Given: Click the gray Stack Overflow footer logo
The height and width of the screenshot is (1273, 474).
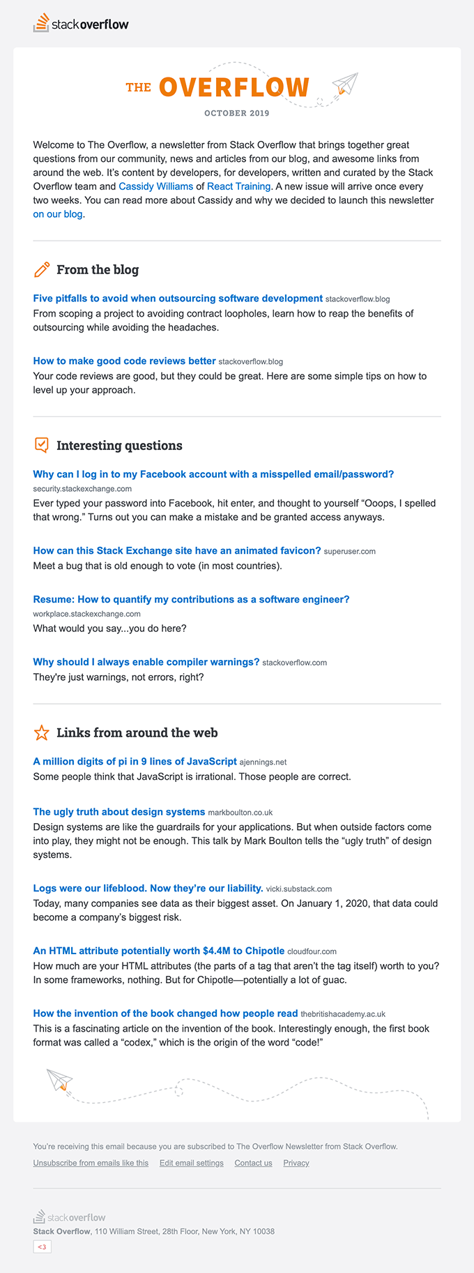Looking at the screenshot, I should [x=70, y=1217].
